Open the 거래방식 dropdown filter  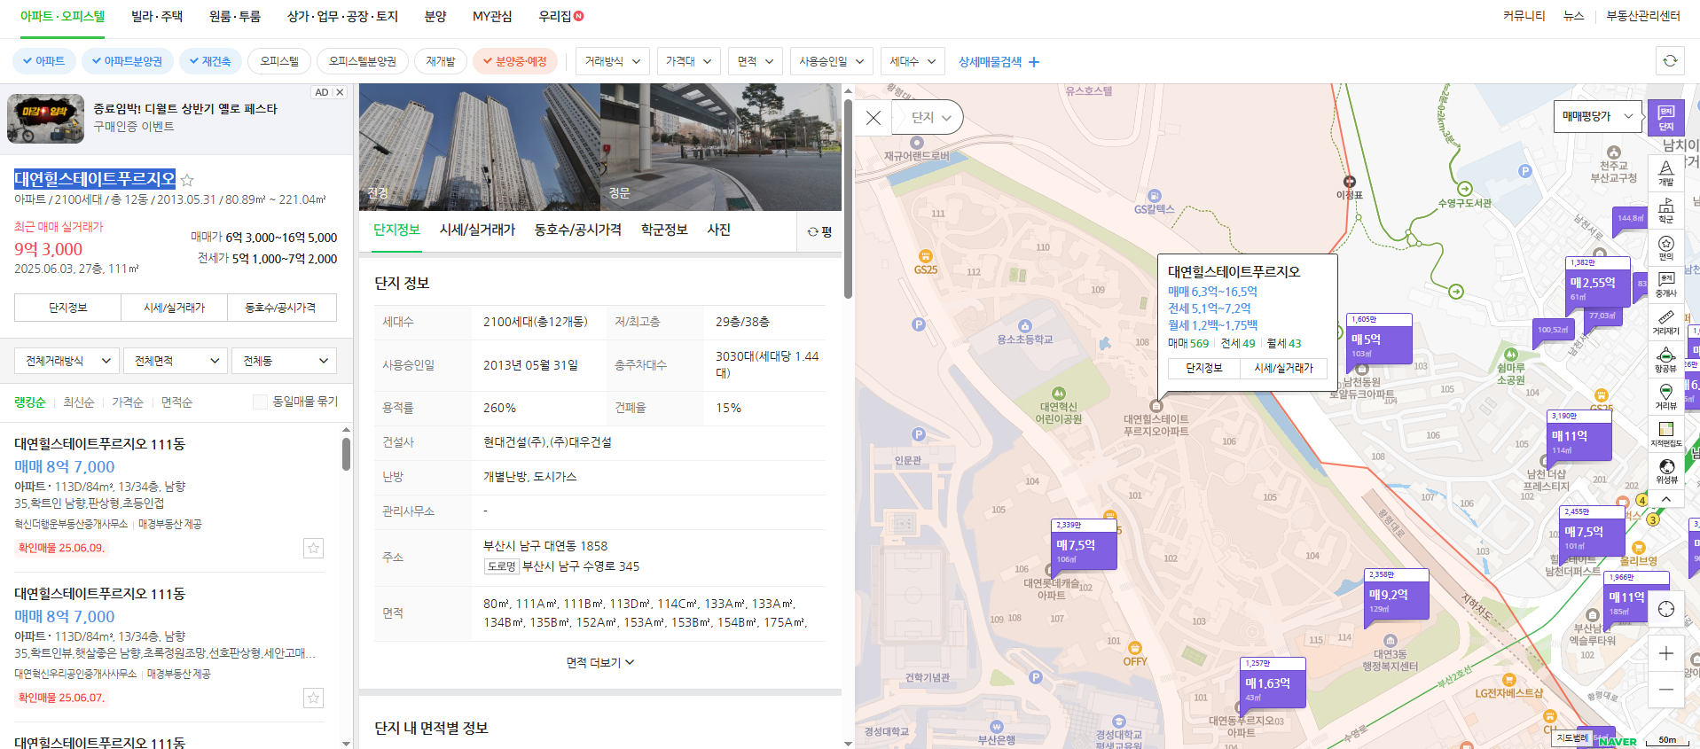point(613,61)
